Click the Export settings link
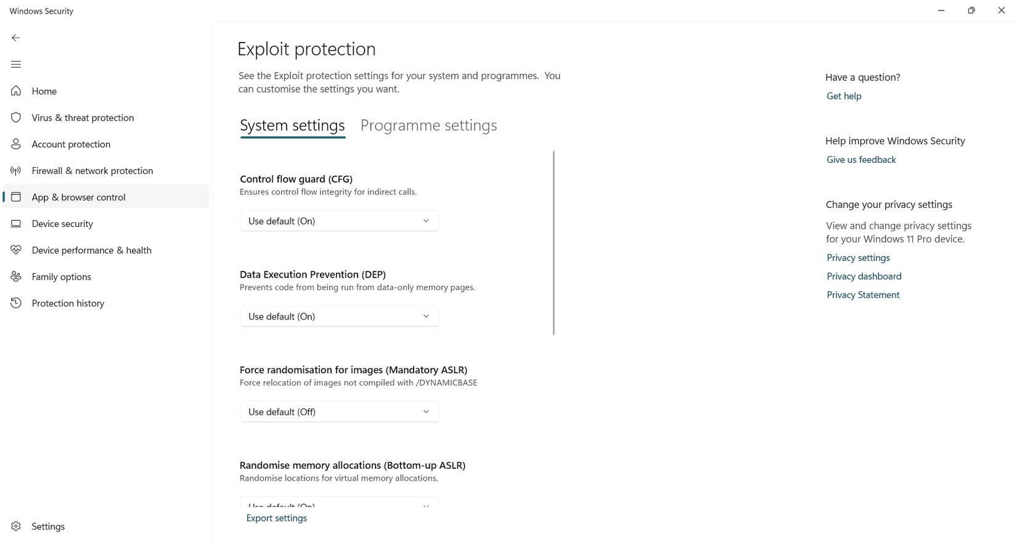This screenshot has width=1017, height=541. click(276, 518)
